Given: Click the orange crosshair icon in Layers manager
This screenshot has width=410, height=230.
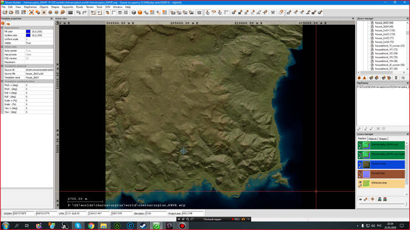Looking at the screenshot, I should click(373, 199).
